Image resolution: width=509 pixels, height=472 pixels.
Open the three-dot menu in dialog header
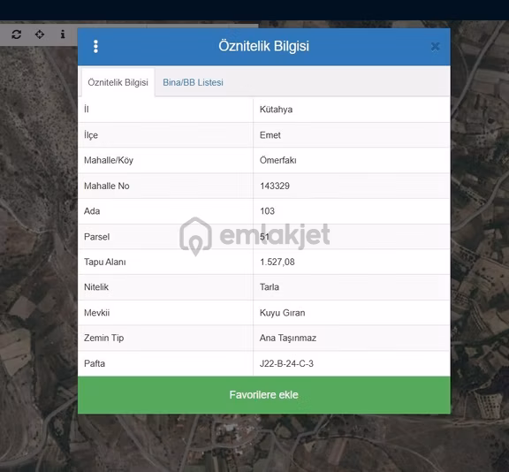click(95, 47)
